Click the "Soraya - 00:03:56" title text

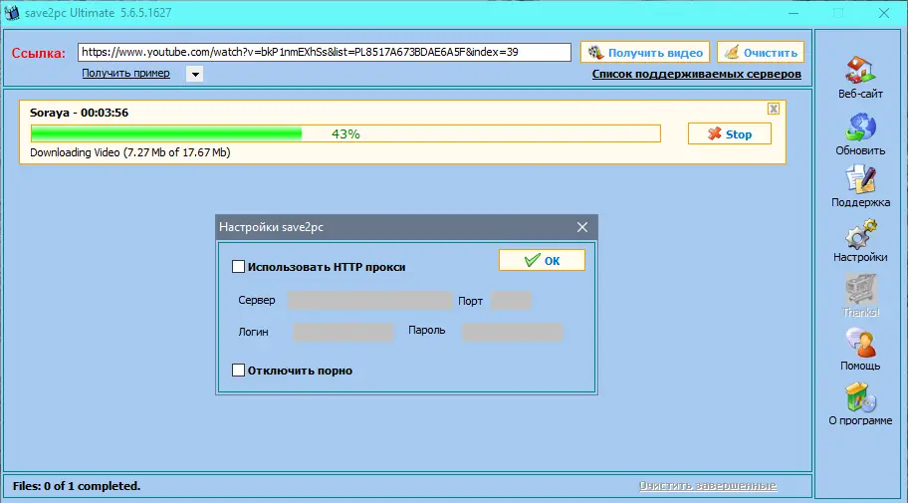(x=80, y=113)
